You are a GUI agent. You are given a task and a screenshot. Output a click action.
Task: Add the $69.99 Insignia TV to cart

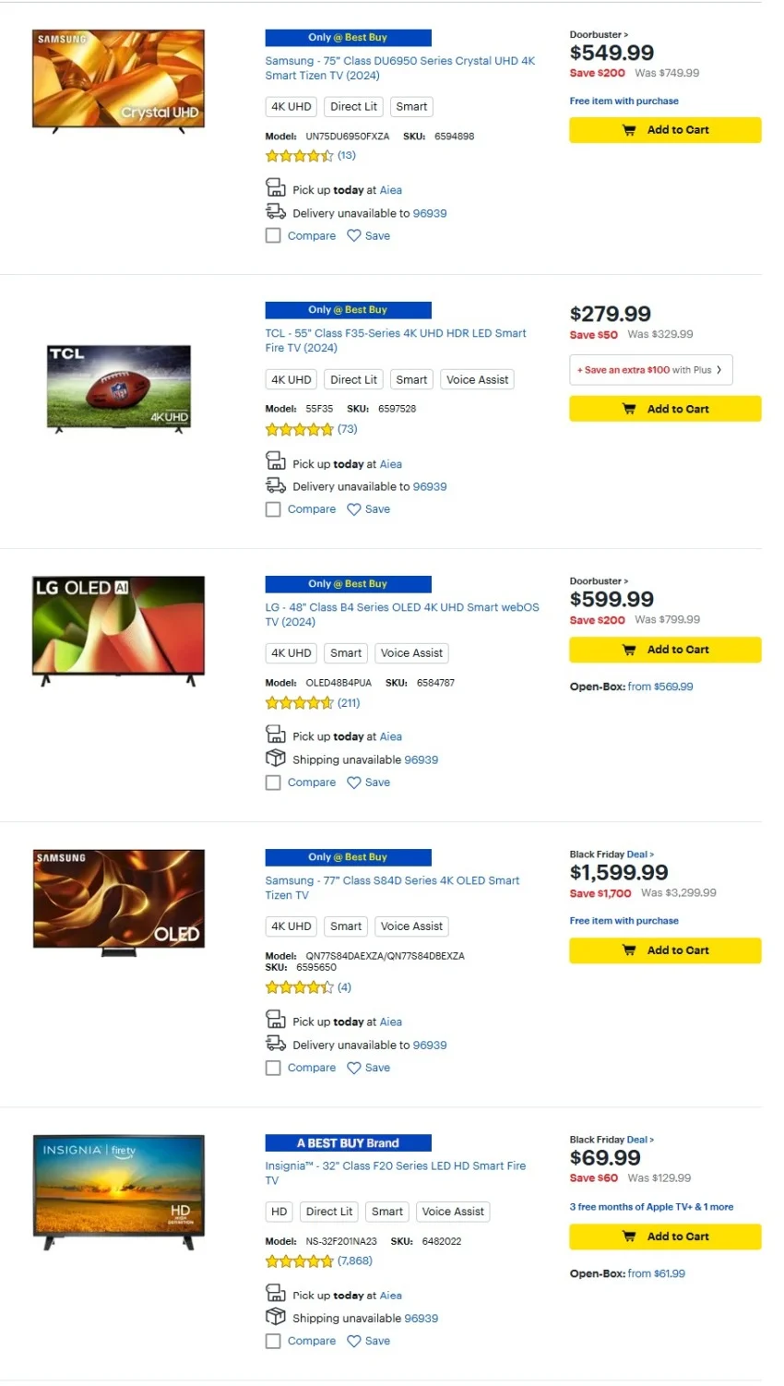pyautogui.click(x=665, y=1237)
